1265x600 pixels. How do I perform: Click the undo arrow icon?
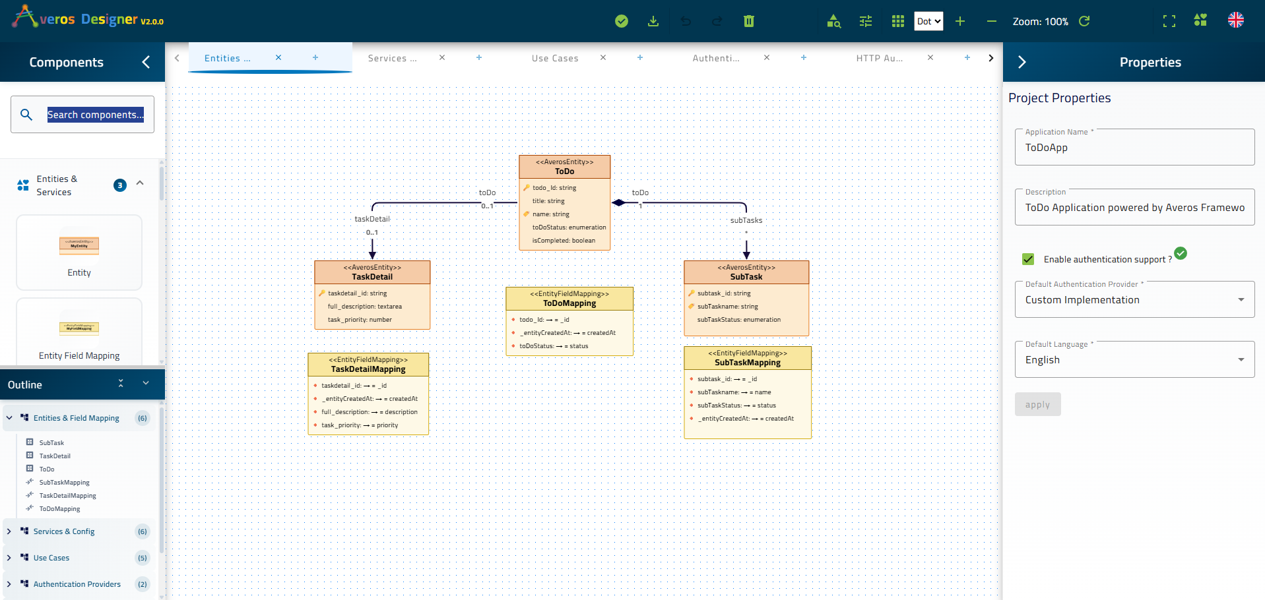point(686,21)
